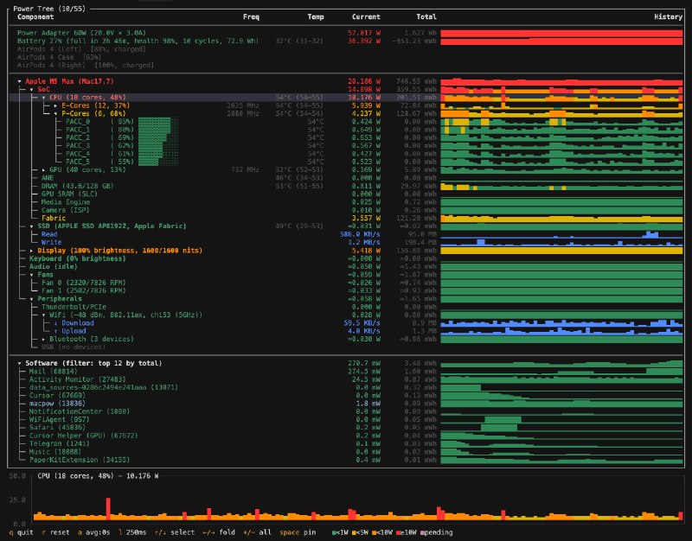Select the Power Adapter 60W row
The width and height of the screenshot is (692, 541).
point(346,33)
